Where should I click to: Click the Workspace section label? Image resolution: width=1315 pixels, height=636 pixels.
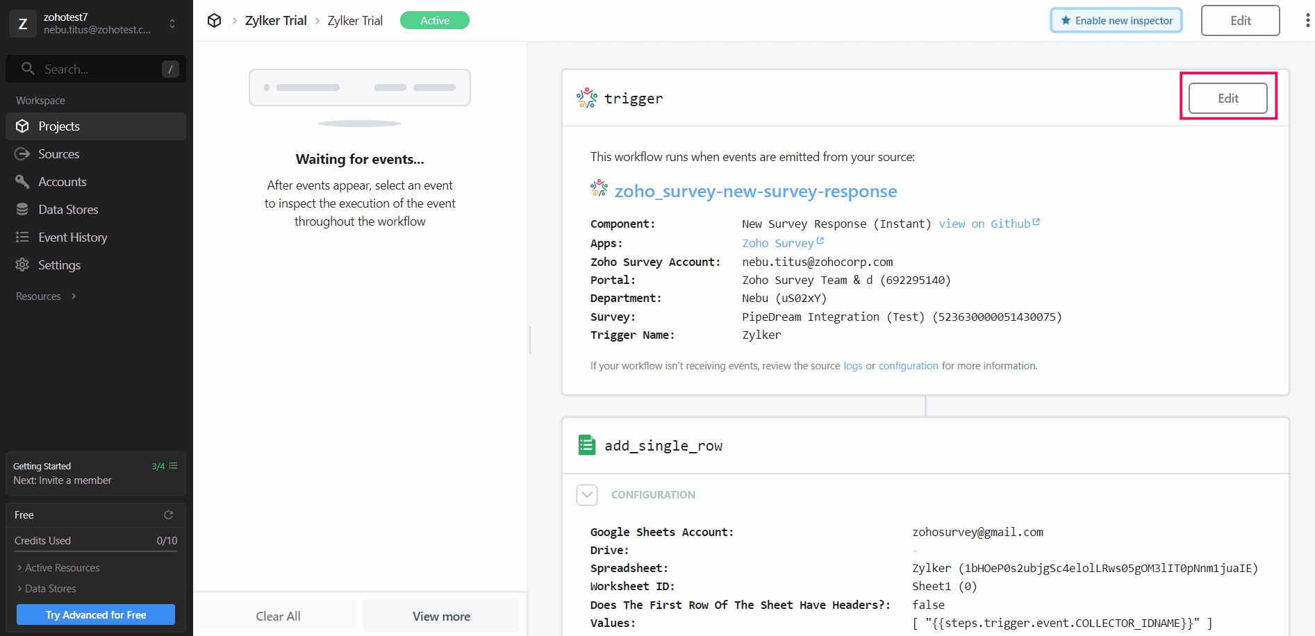point(40,101)
